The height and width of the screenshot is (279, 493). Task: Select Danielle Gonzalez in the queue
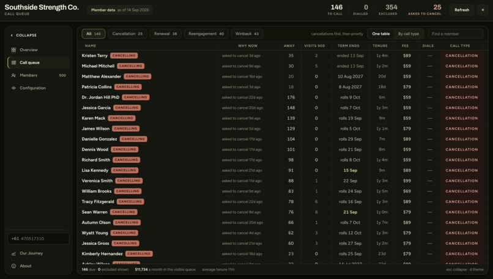(99, 139)
